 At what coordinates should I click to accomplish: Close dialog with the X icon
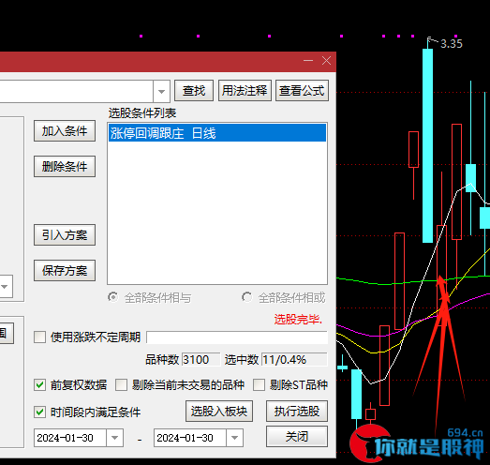(326, 61)
